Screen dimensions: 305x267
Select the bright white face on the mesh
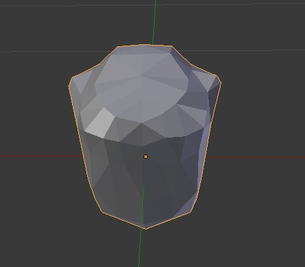tap(100, 123)
